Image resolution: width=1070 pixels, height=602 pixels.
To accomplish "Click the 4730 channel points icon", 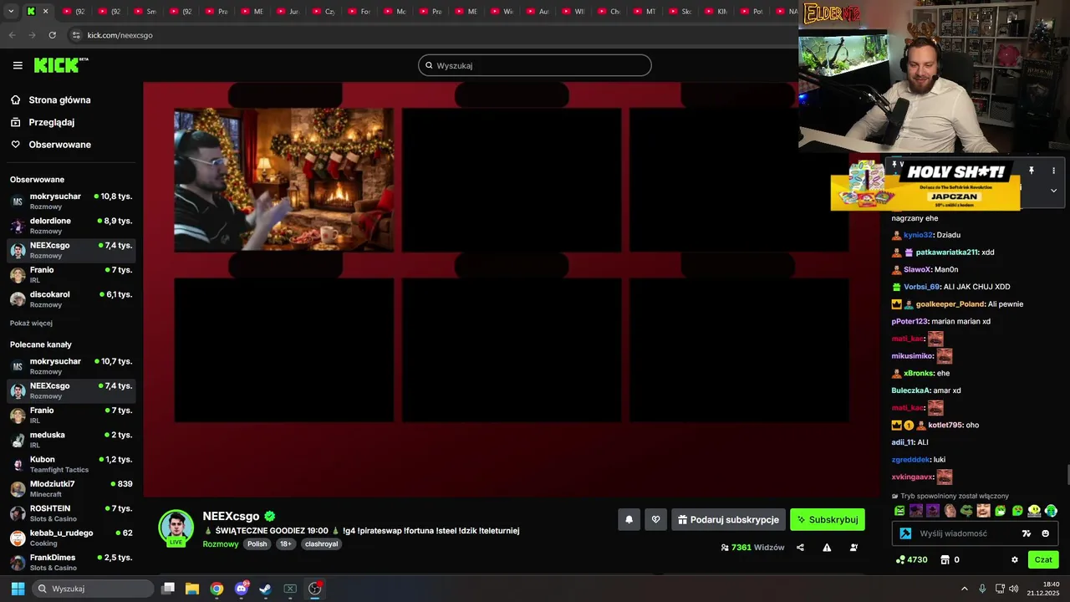I will point(900,559).
